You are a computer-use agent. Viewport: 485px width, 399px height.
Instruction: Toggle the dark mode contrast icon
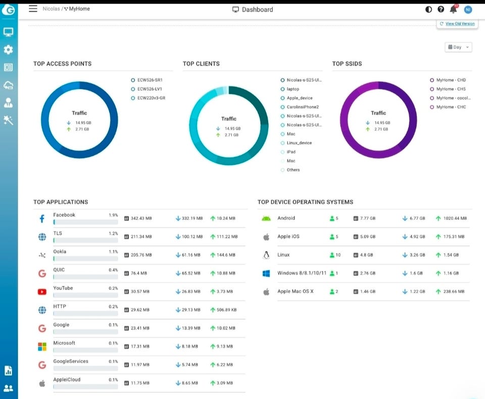(428, 10)
